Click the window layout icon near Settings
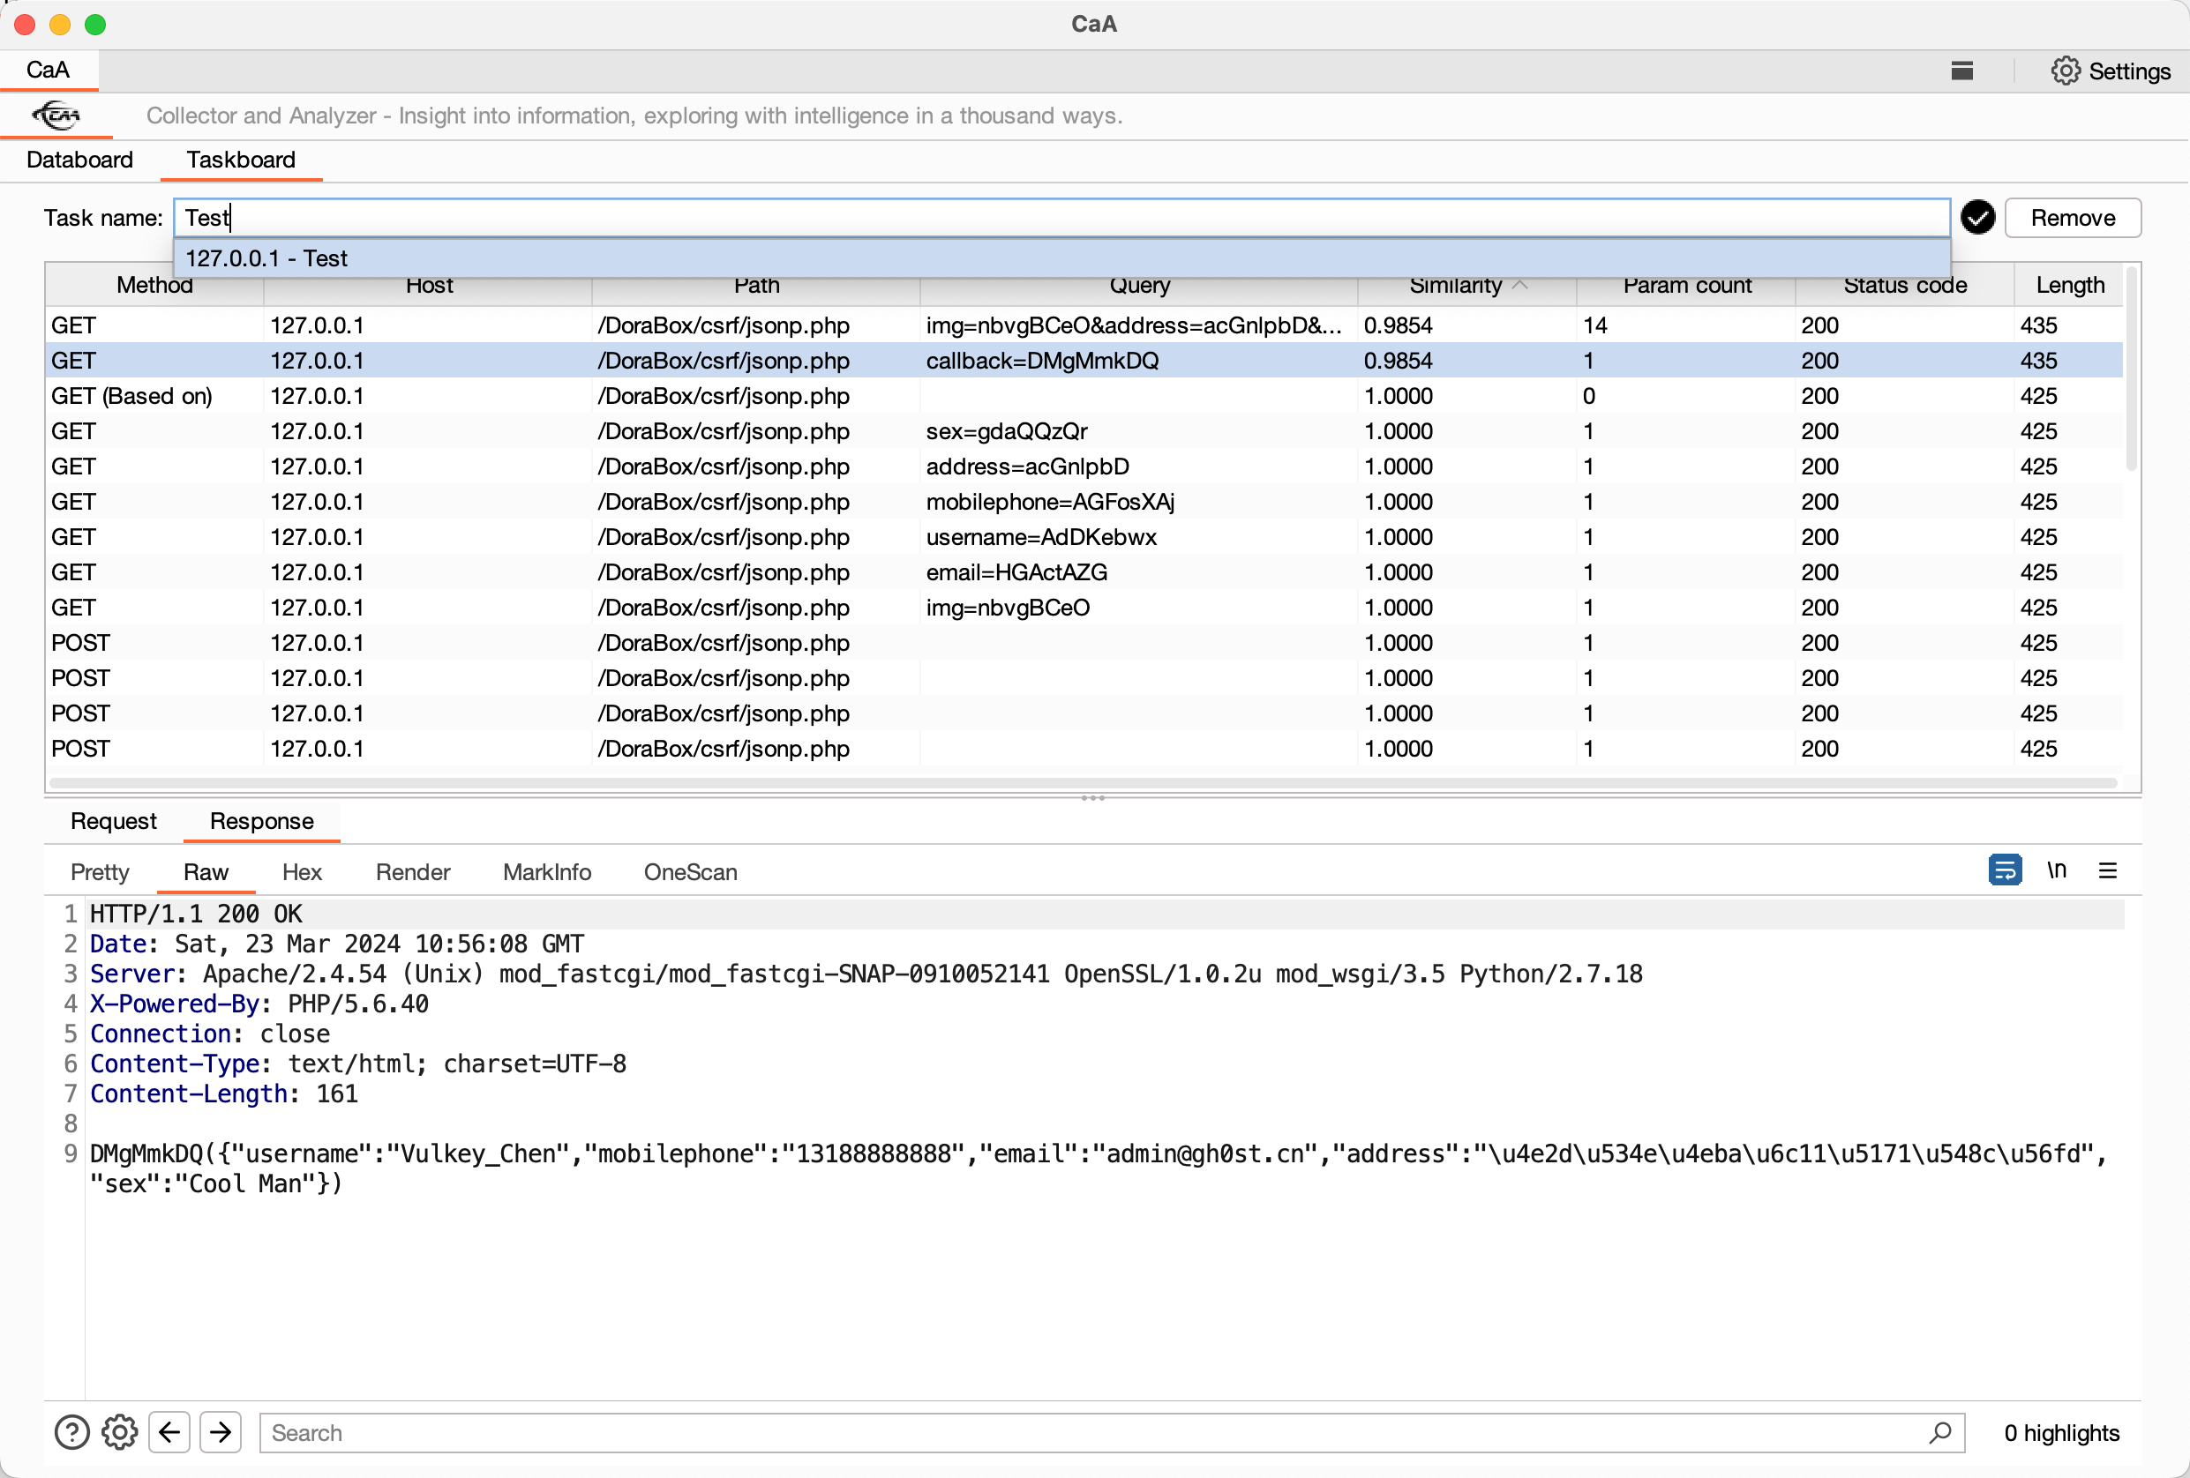The height and width of the screenshot is (1478, 2190). click(x=1962, y=71)
